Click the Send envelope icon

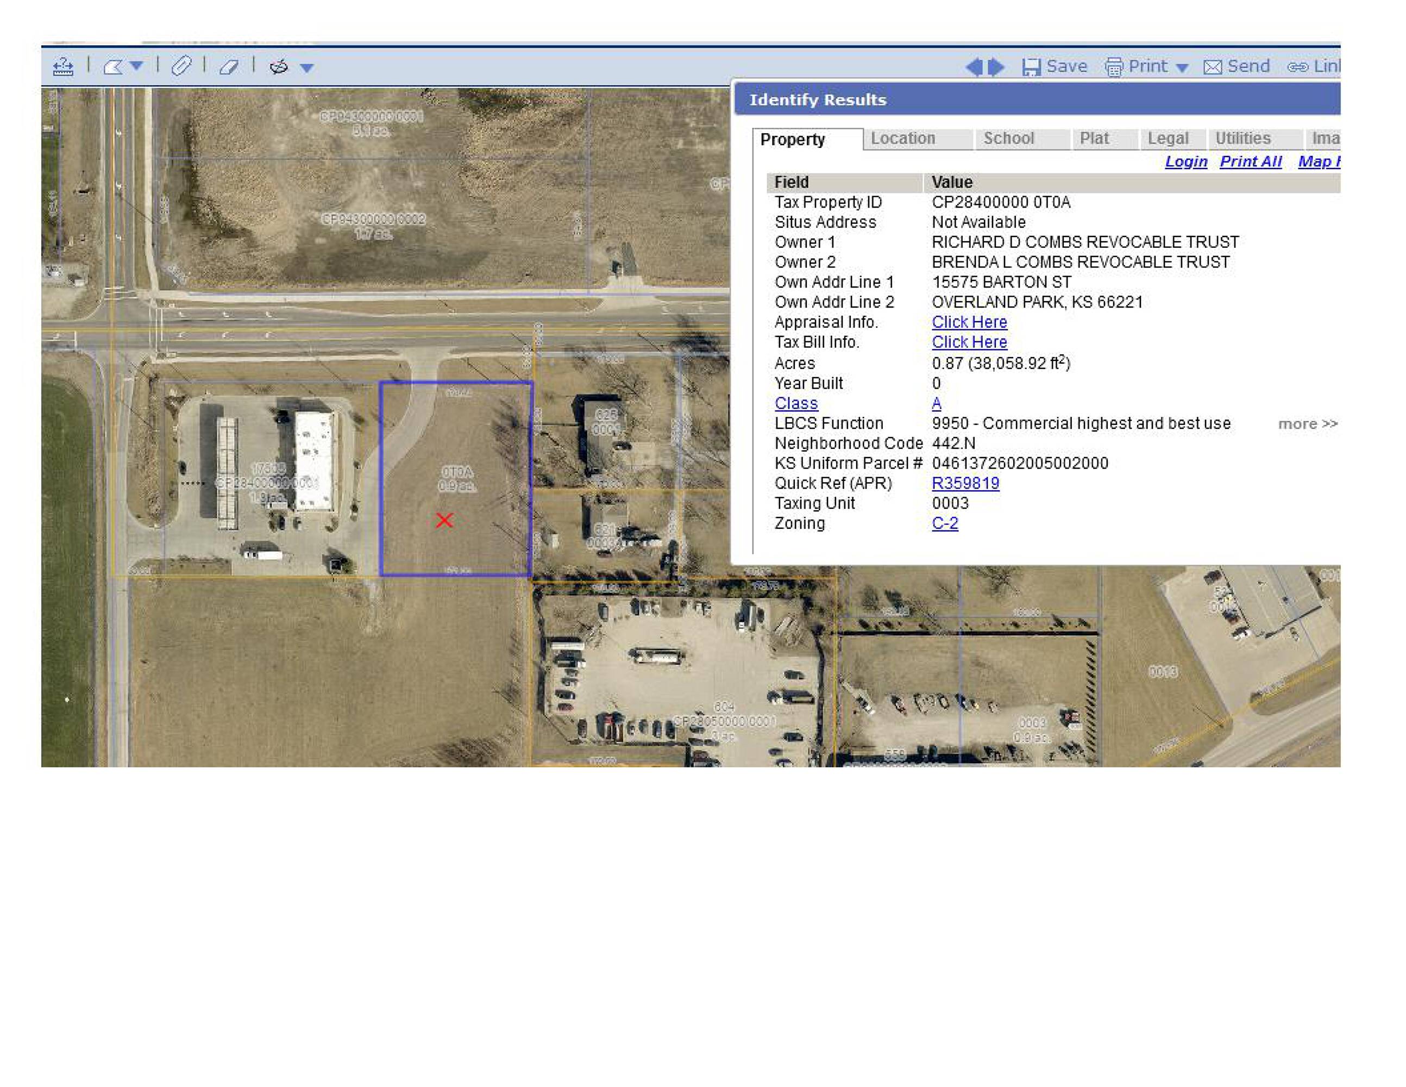point(1213,67)
